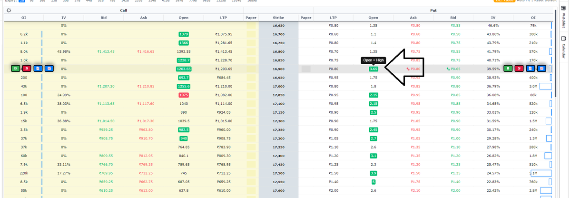Image resolution: width=571 pixels, height=198 pixels.
Task: Click the Put-side blue document icon
Action: coord(530,69)
